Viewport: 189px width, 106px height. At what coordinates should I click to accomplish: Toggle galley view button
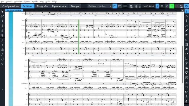(x=115, y=6)
